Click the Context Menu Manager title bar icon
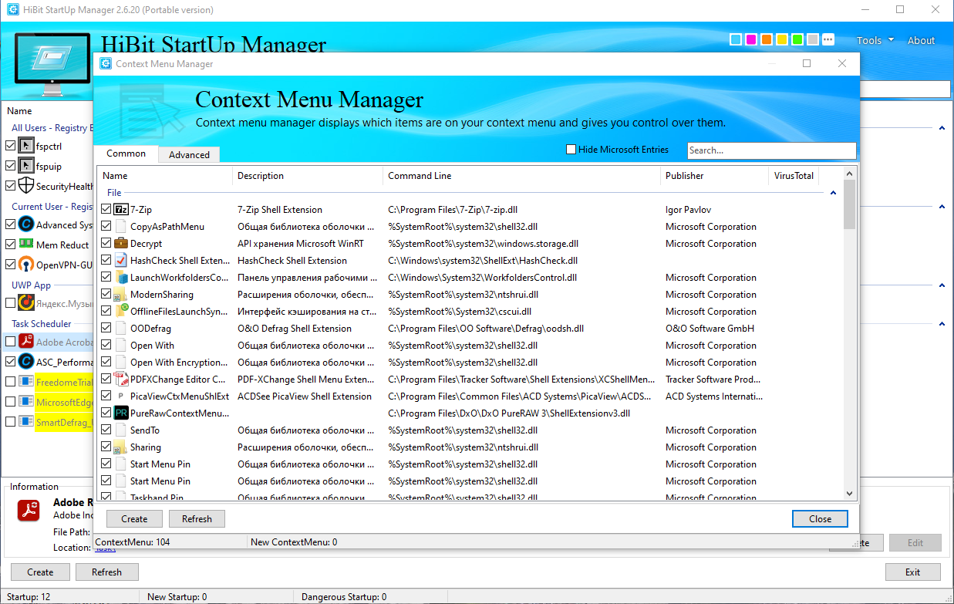This screenshot has height=604, width=954. (104, 63)
